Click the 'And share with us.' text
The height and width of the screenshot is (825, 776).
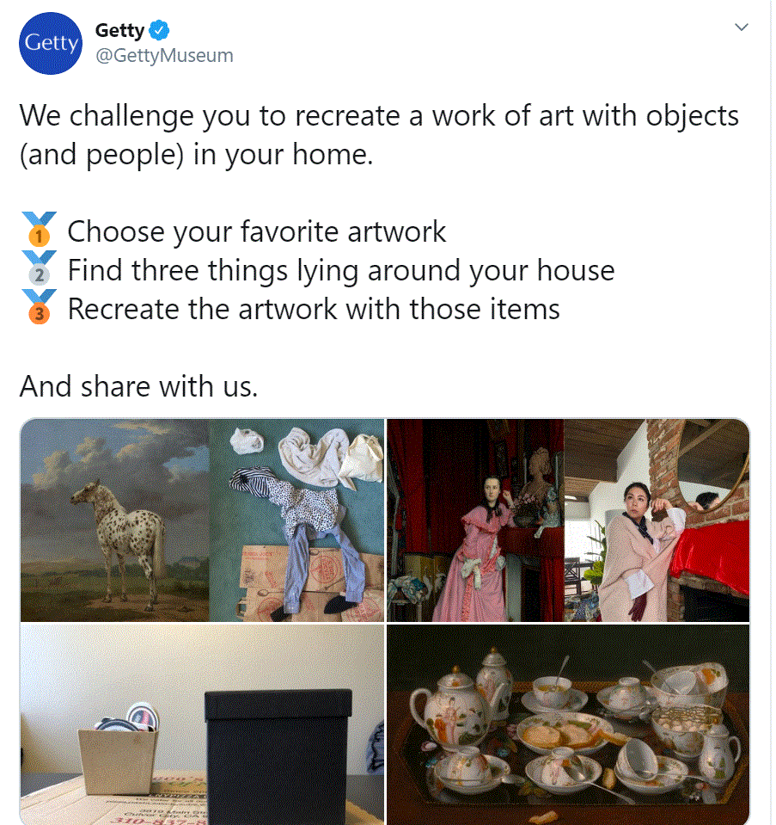(139, 386)
